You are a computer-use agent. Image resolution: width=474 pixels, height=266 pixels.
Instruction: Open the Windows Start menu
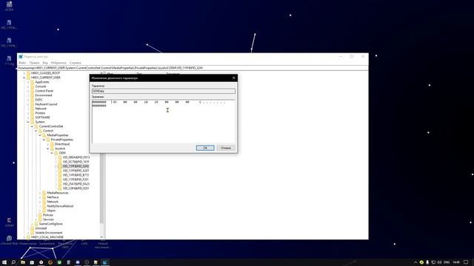pos(4,262)
